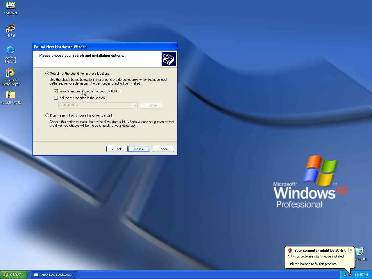Click 'Please choose your search and installation options' heading
Screen dimensions: 372x279
click(81, 56)
